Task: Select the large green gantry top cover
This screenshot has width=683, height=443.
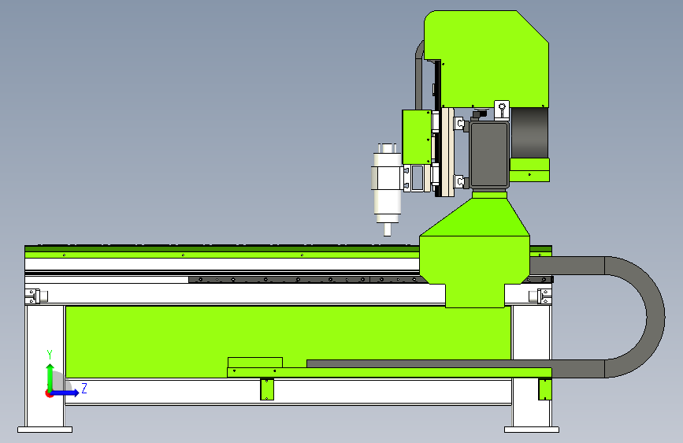Action: pyautogui.click(x=486, y=59)
